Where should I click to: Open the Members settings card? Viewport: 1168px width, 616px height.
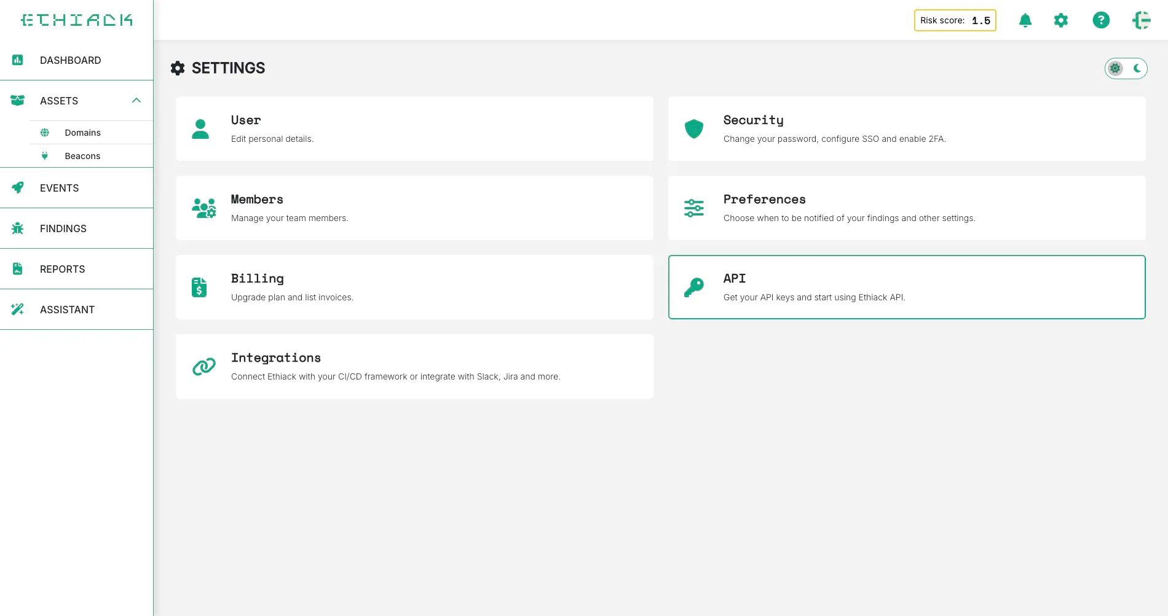(414, 208)
